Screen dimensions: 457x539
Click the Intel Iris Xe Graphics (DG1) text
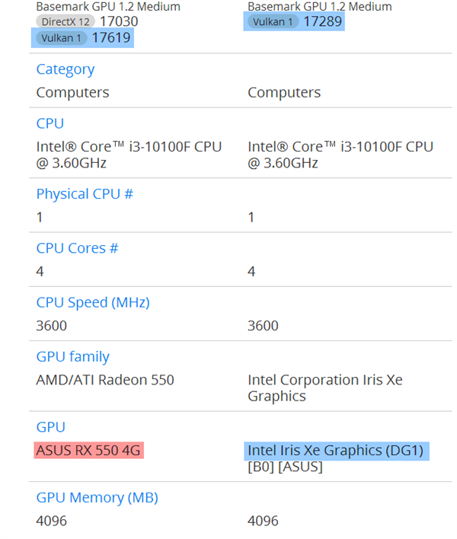point(335,450)
